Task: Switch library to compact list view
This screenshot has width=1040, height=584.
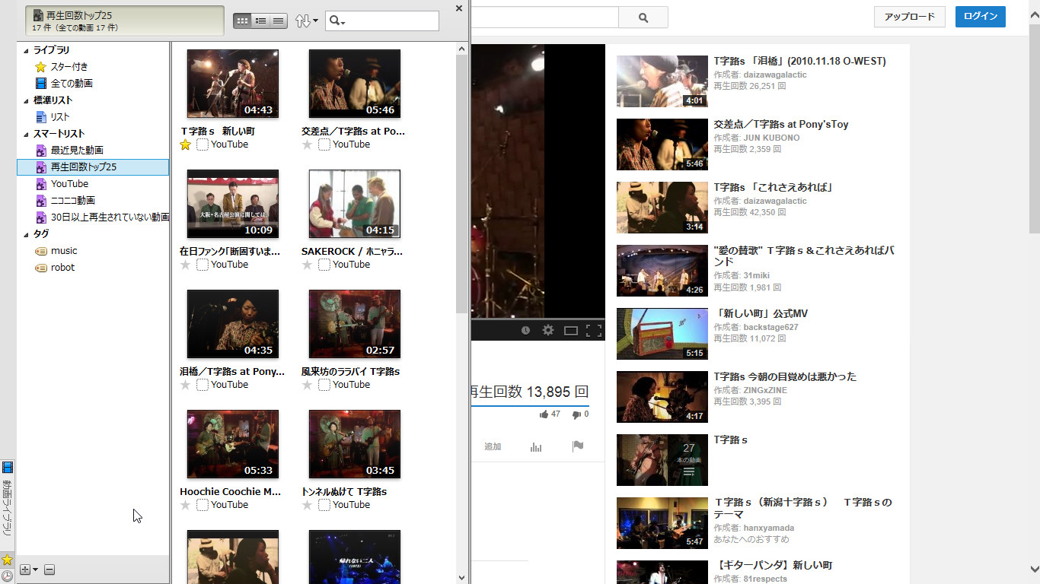Action: pyautogui.click(x=279, y=21)
